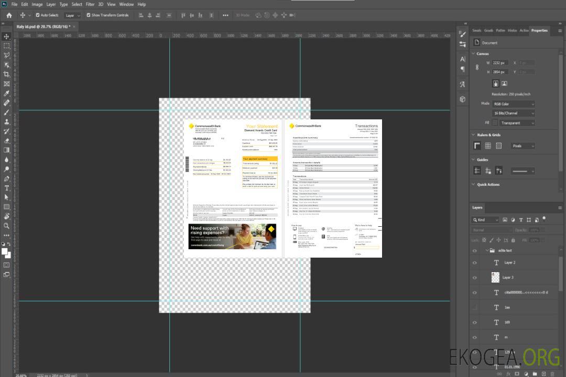
Task: Open the Filter menu
Action: [x=90, y=4]
